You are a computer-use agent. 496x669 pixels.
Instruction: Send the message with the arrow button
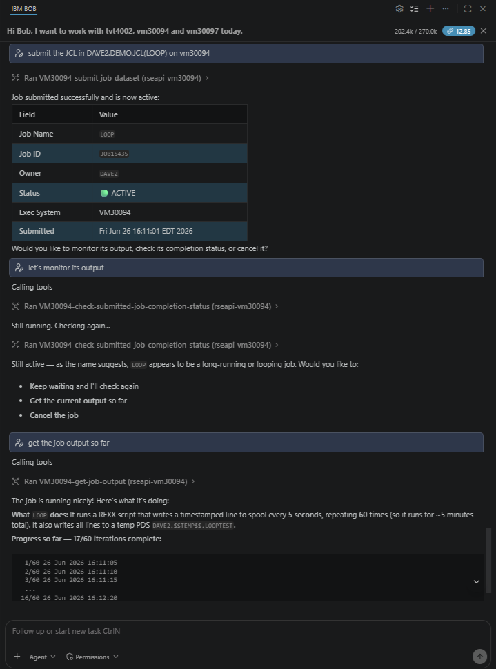tap(479, 656)
